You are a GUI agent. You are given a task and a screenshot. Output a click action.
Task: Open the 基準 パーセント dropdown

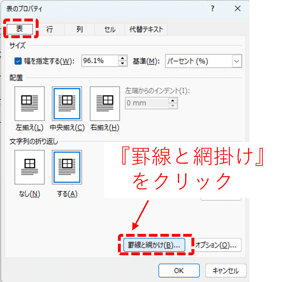(x=236, y=61)
